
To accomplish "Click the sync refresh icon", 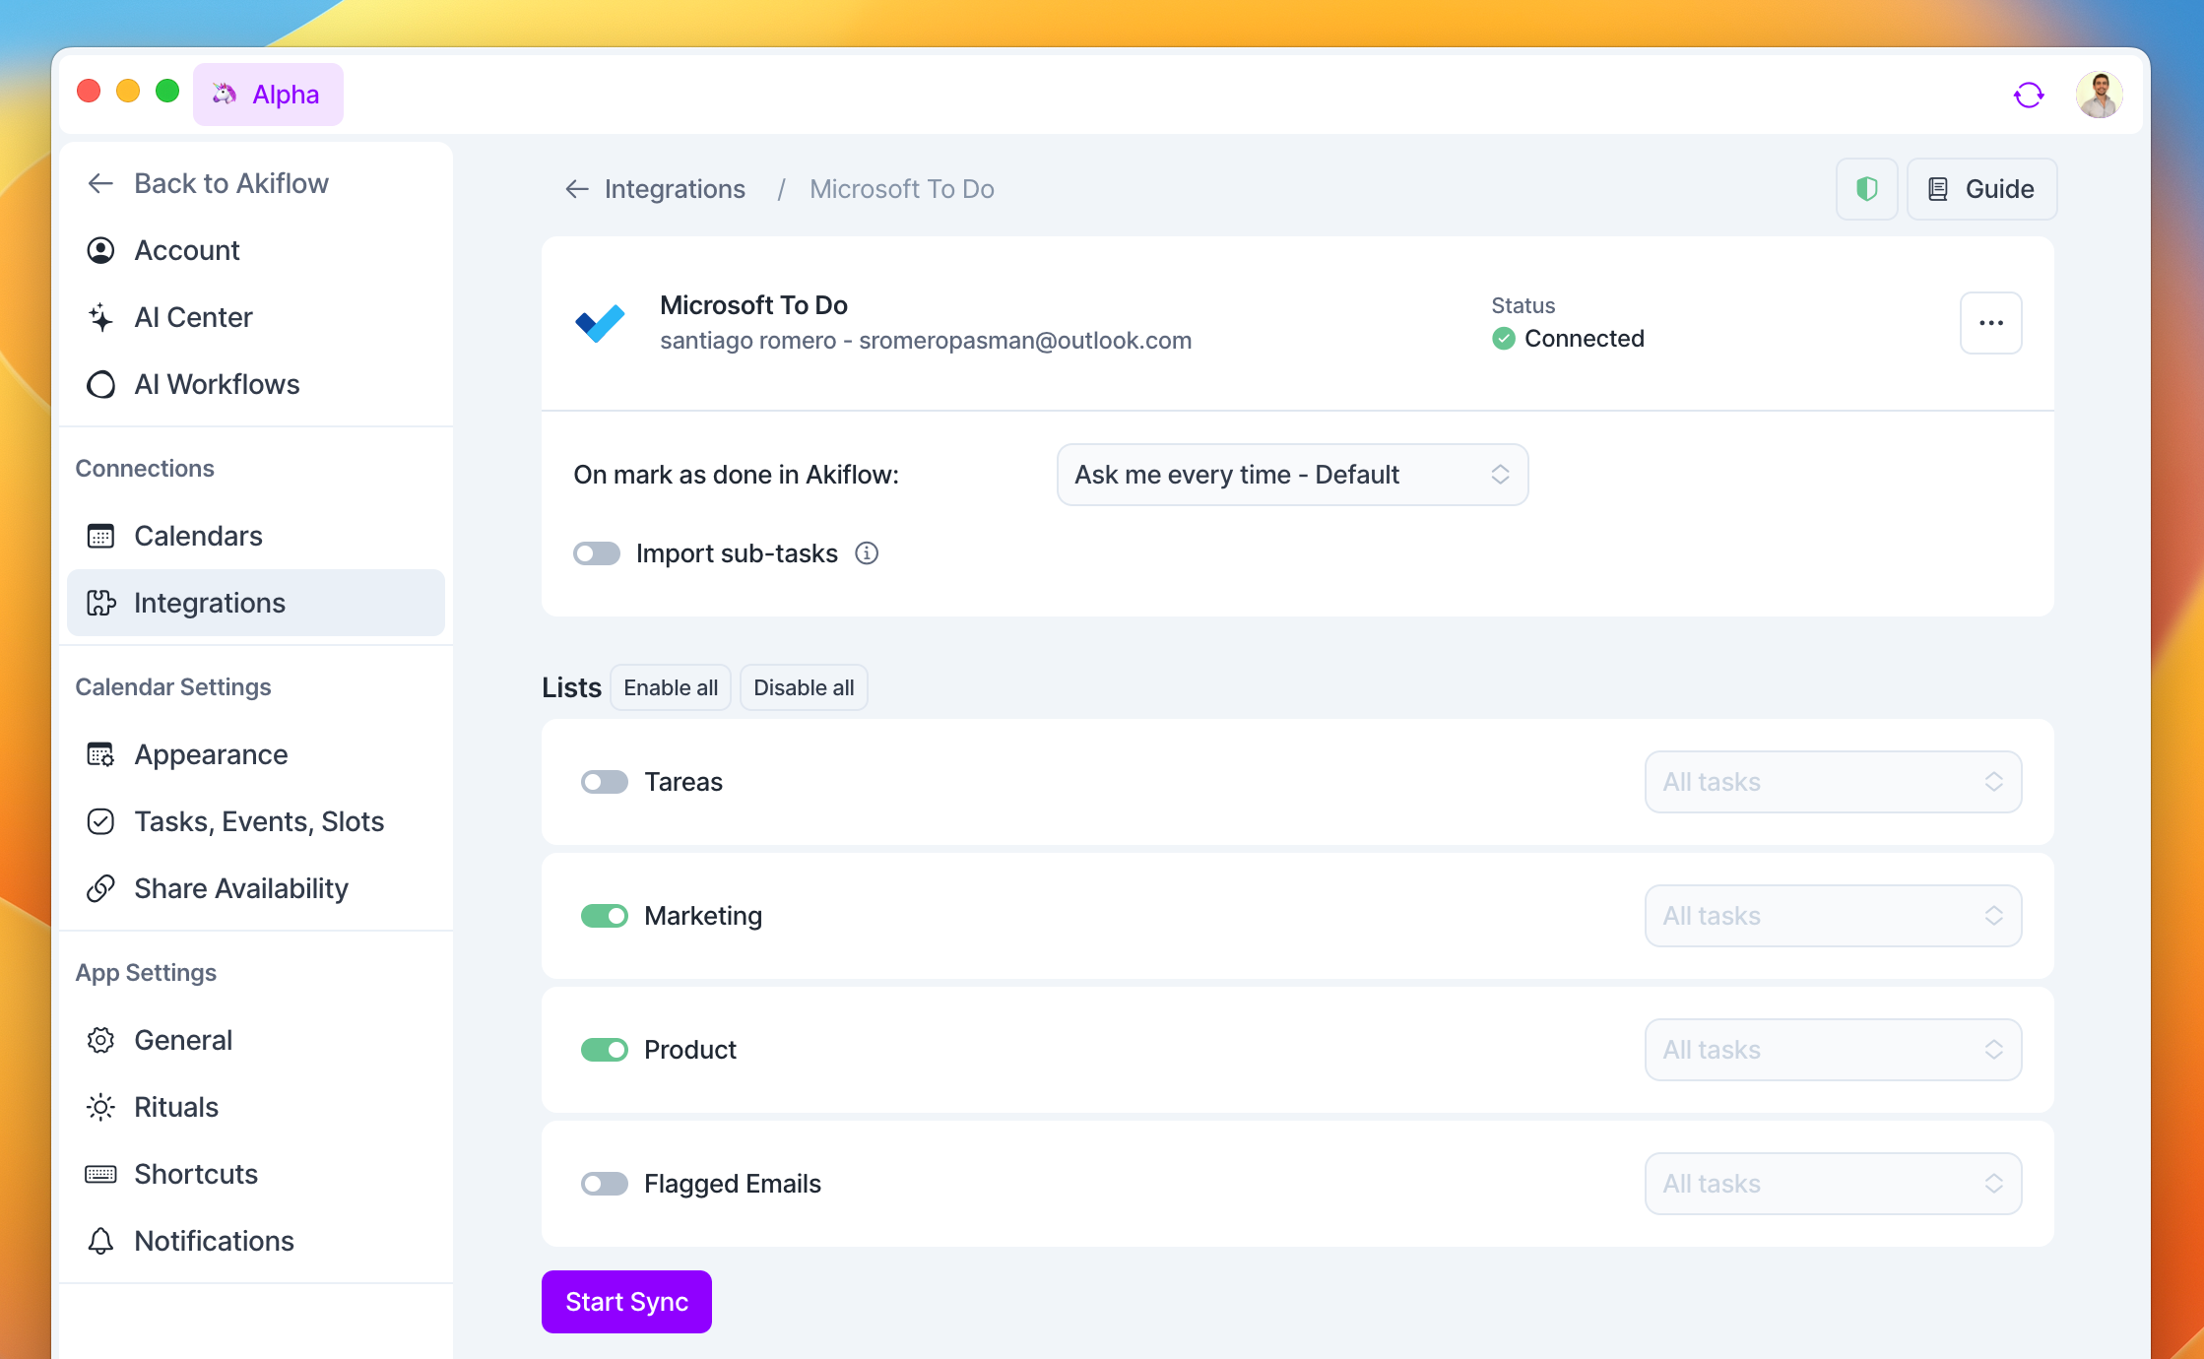I will 2029,95.
